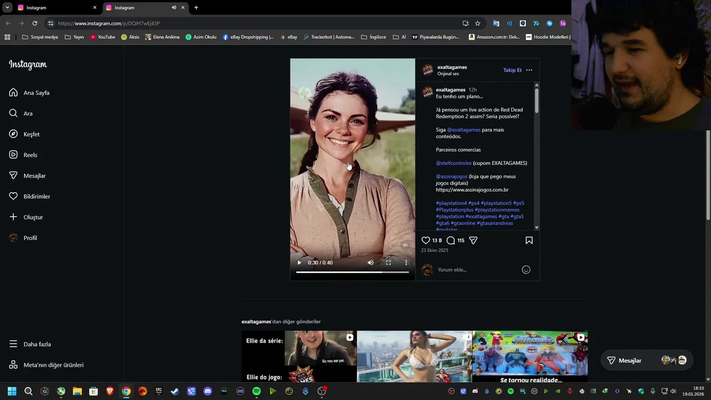Open the video player more-options menu
The width and height of the screenshot is (711, 400).
coord(406,263)
